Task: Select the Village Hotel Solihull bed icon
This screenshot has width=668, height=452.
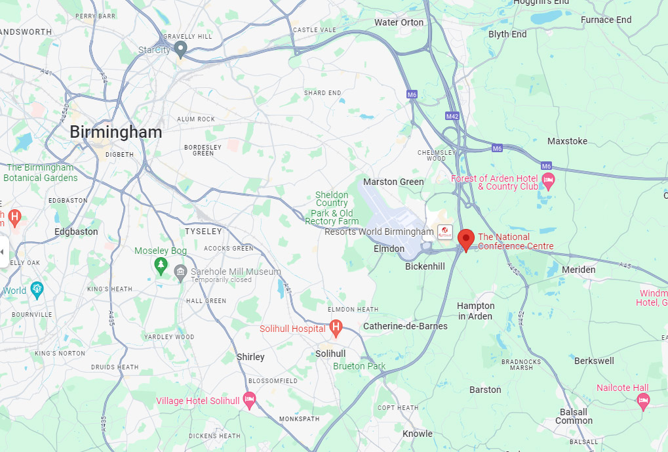Action: [x=249, y=400]
